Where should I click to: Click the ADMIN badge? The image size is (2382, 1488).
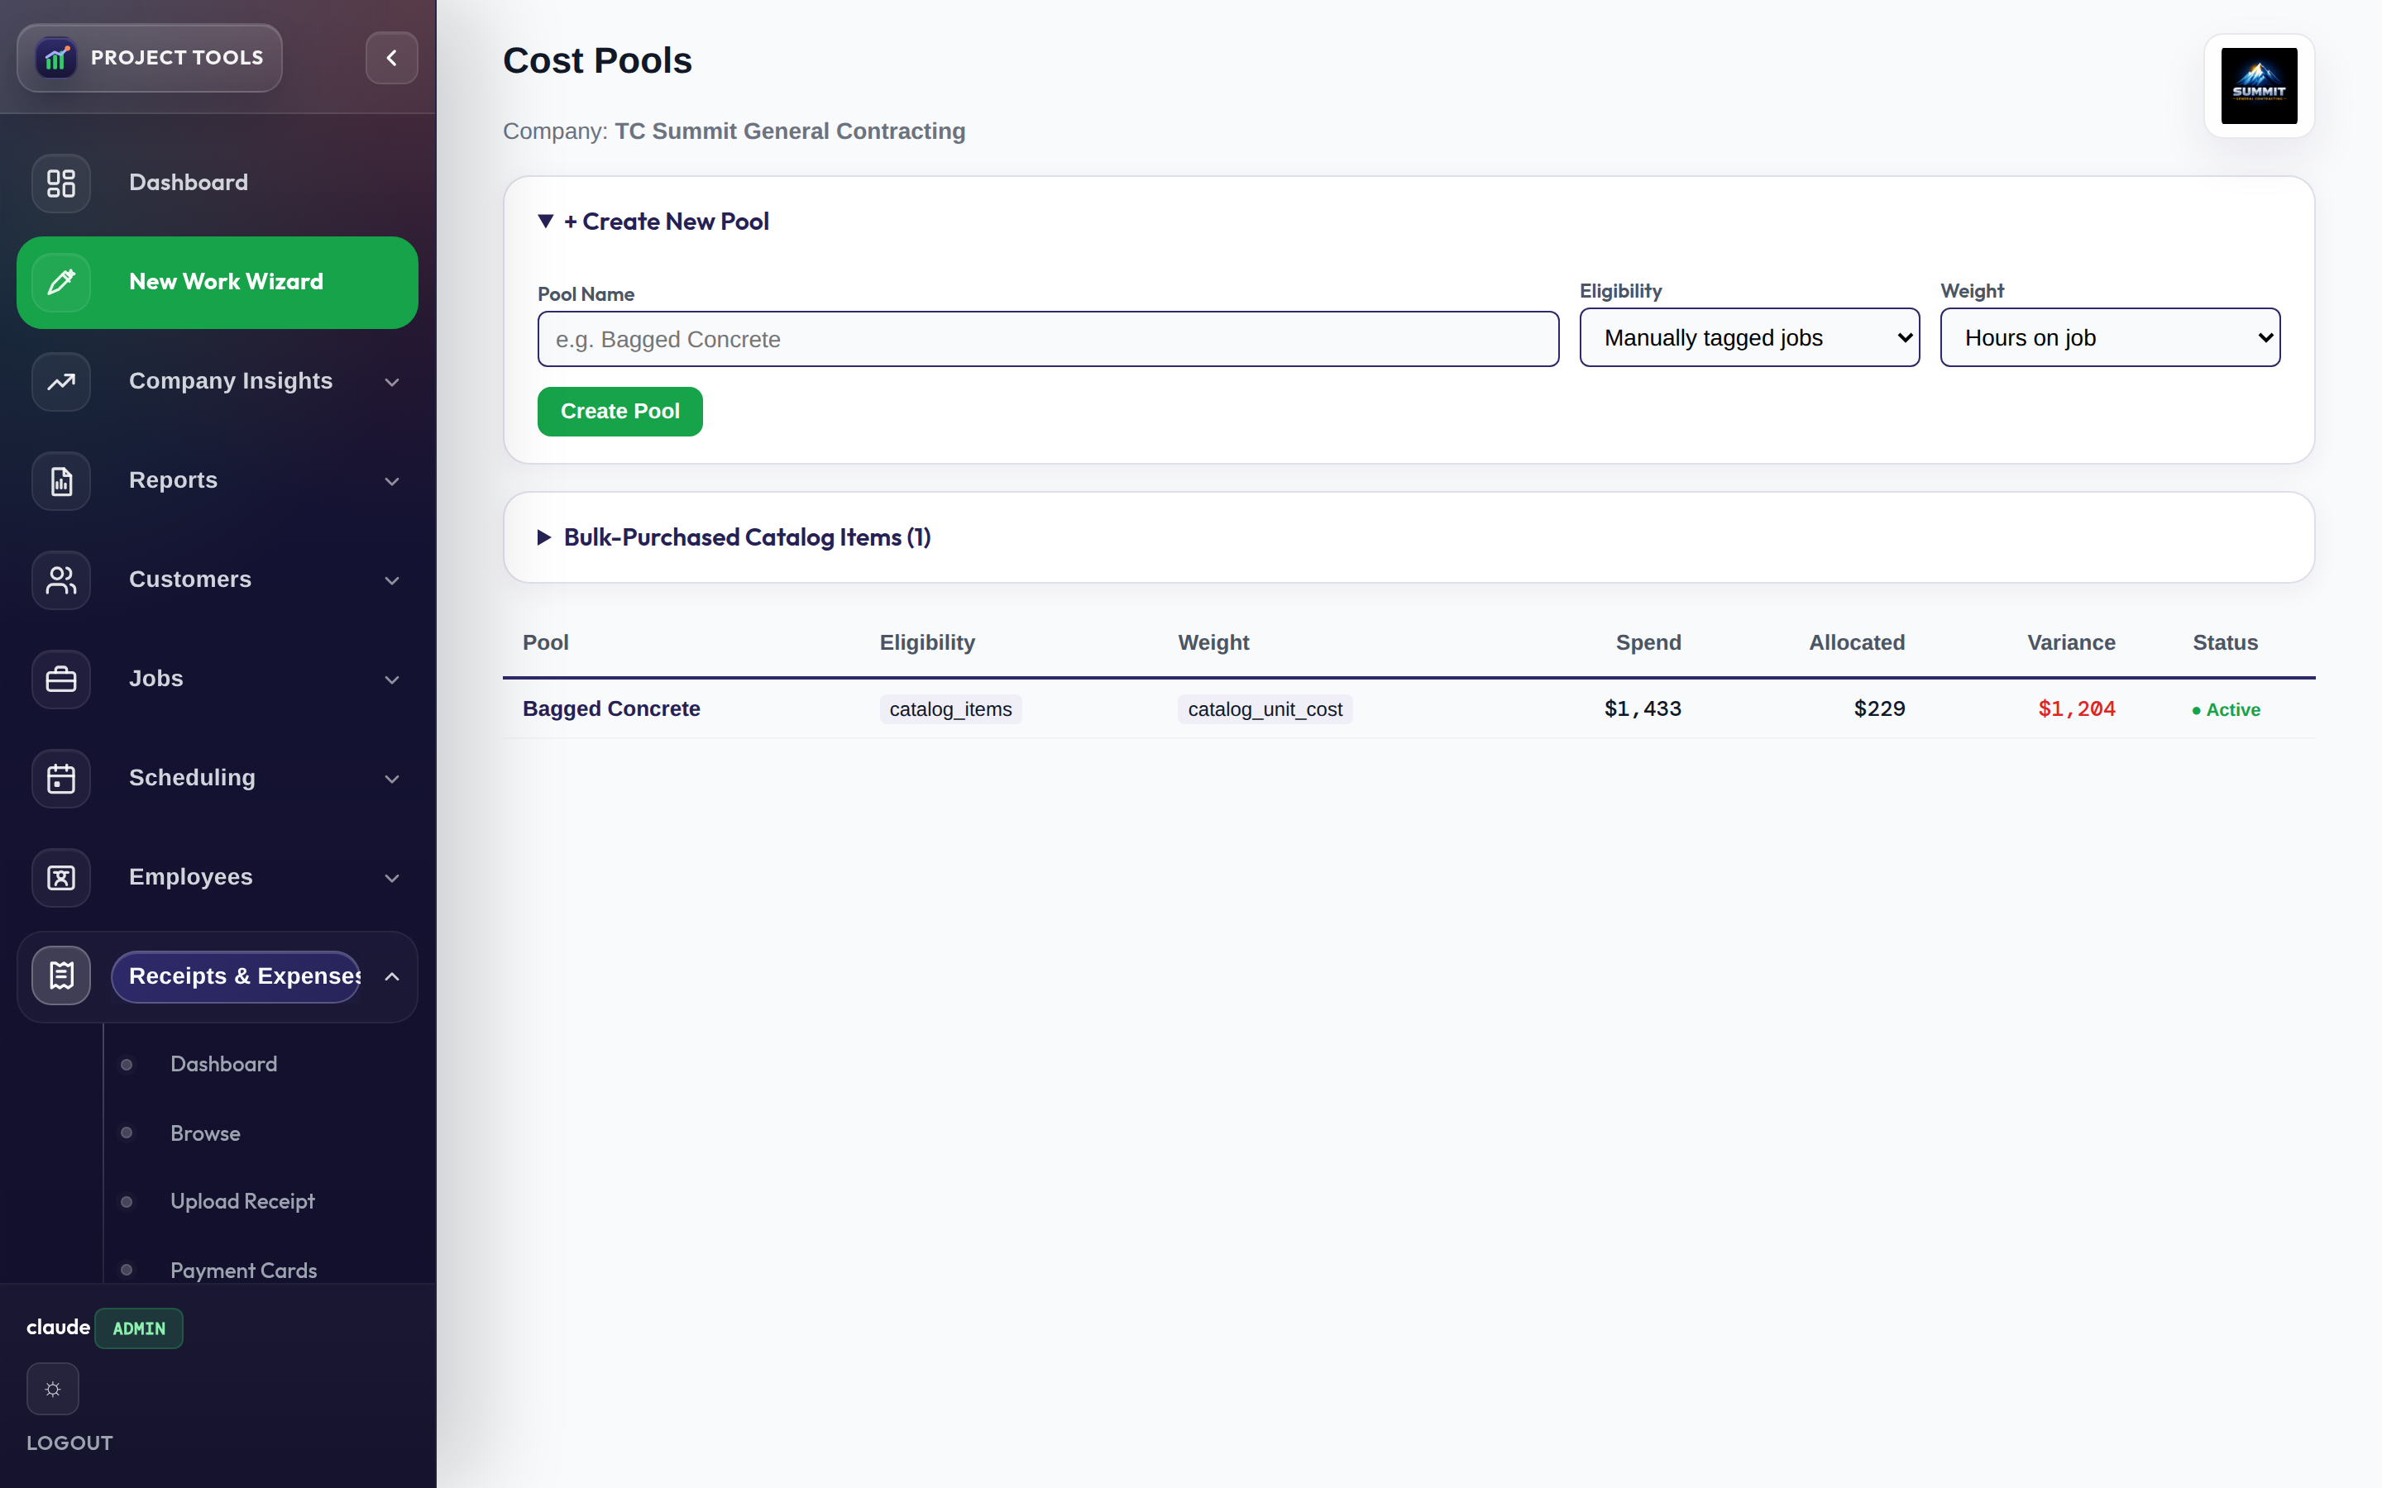click(x=139, y=1328)
